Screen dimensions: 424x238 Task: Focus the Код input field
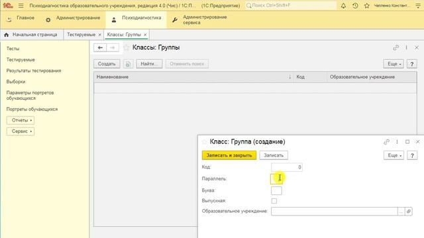(x=287, y=167)
